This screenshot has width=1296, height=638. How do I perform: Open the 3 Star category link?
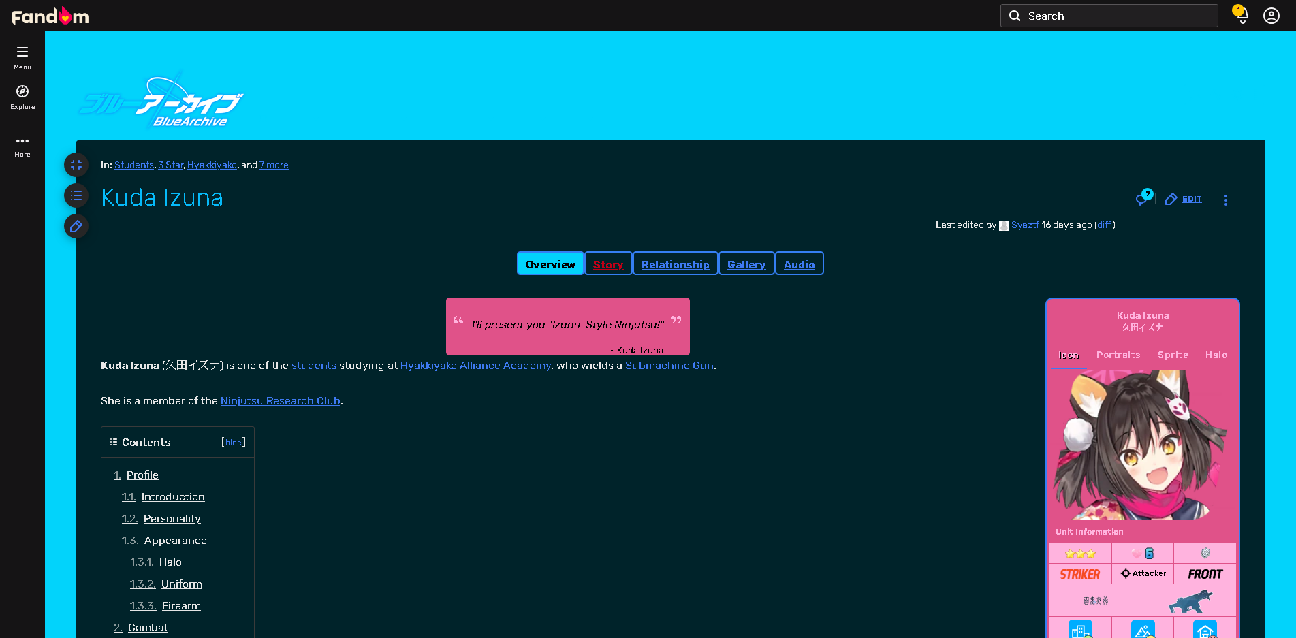170,165
